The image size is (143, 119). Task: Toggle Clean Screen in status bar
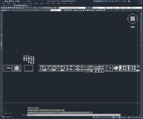[139, 117]
